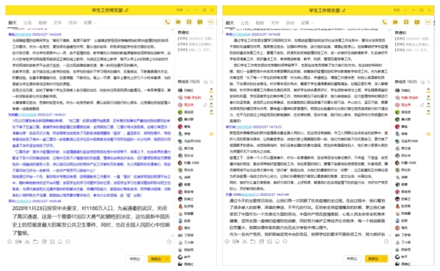This screenshot has height=271, width=440.
Task: Click scroll-down arrow of left chat area
Action: point(172,235)
